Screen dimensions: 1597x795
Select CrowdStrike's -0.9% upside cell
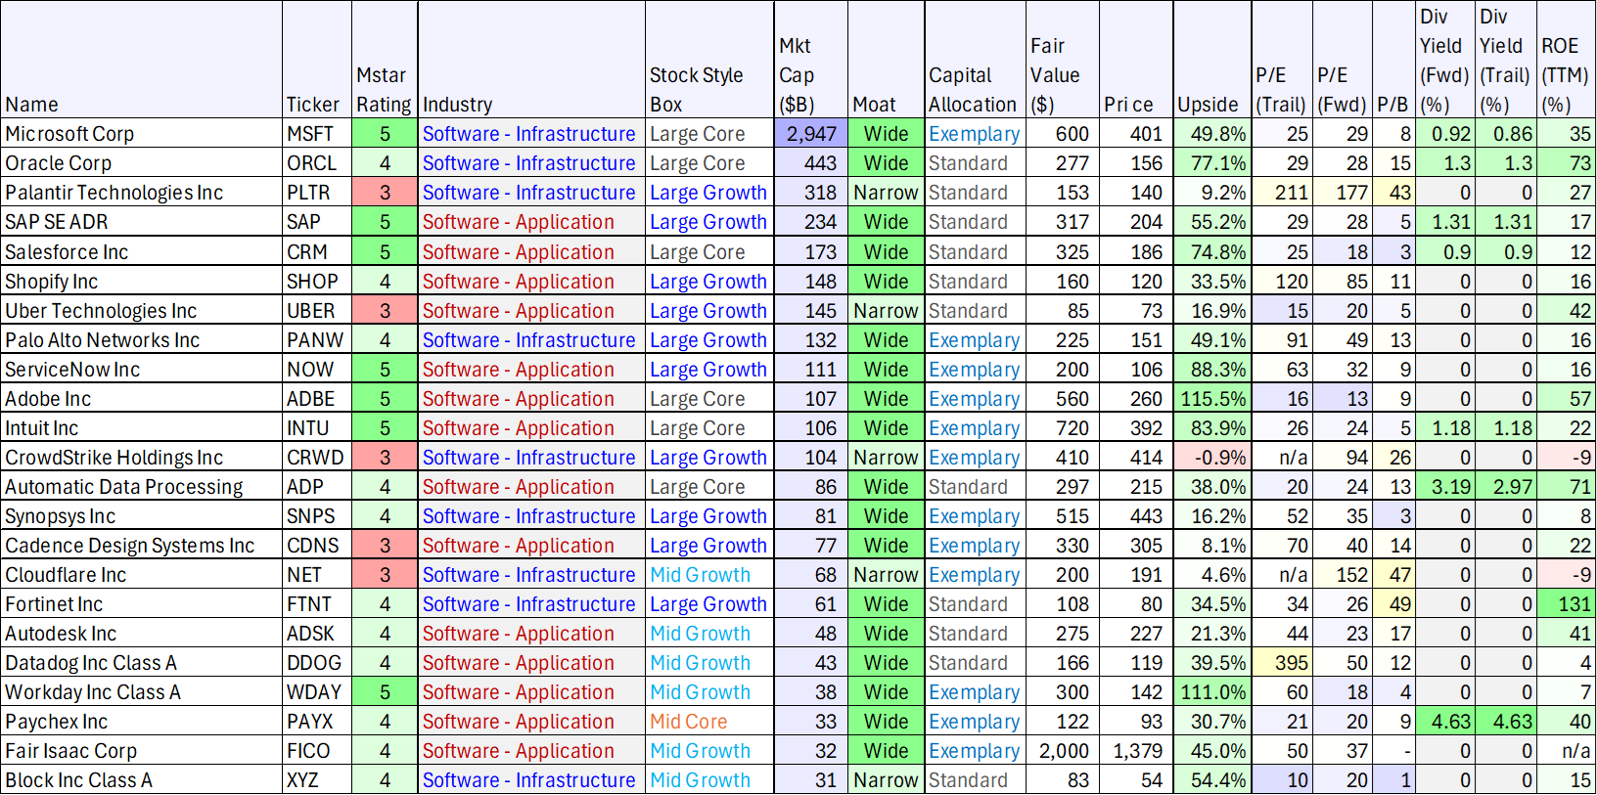1211,457
